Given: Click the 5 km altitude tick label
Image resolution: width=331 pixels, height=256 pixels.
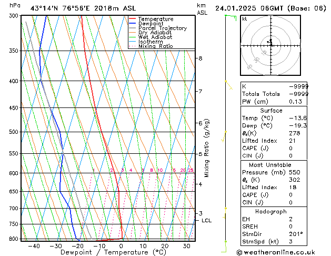Looking at the screenshot, I should click(x=200, y=154).
